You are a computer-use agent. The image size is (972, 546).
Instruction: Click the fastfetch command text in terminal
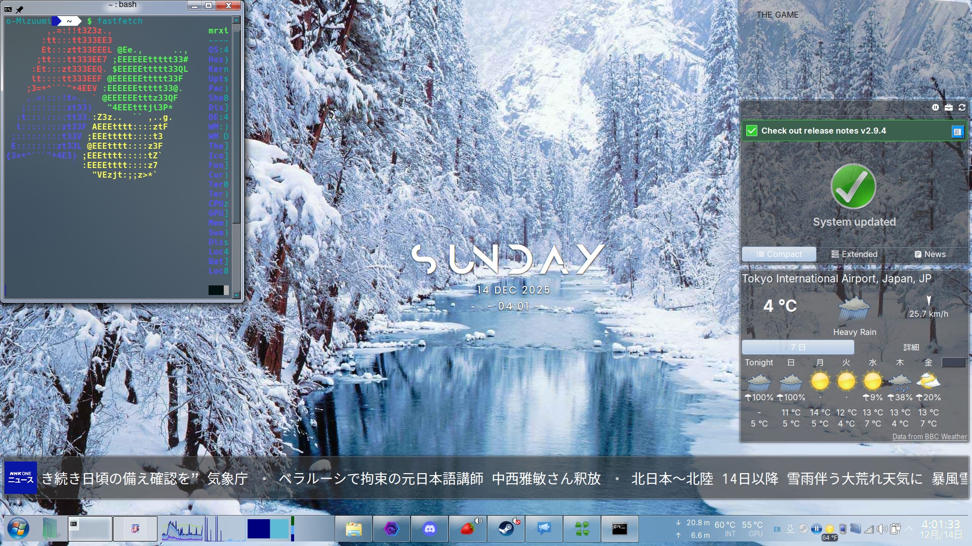click(120, 21)
